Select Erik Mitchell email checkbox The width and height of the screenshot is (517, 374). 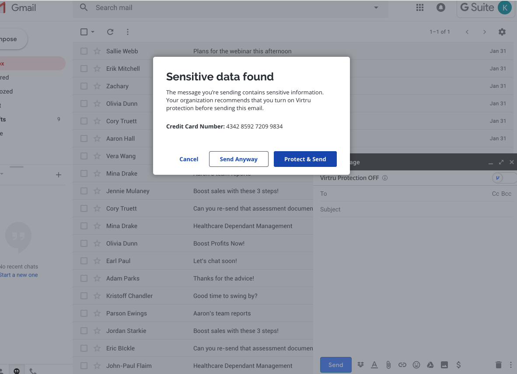(x=84, y=69)
